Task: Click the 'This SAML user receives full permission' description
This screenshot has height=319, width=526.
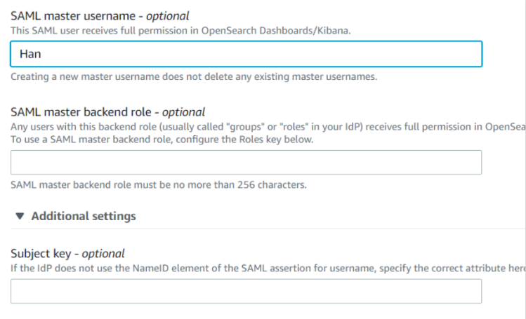Action: (x=180, y=30)
